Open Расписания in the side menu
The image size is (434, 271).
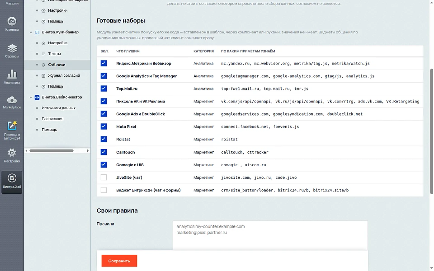click(52, 119)
